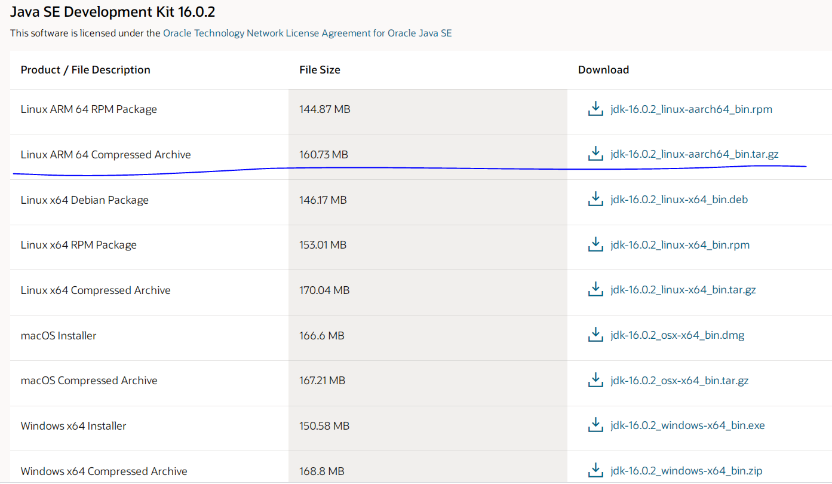The image size is (832, 484).
Task: Open the Oracle Technology Network License Agreement link
Action: (308, 33)
